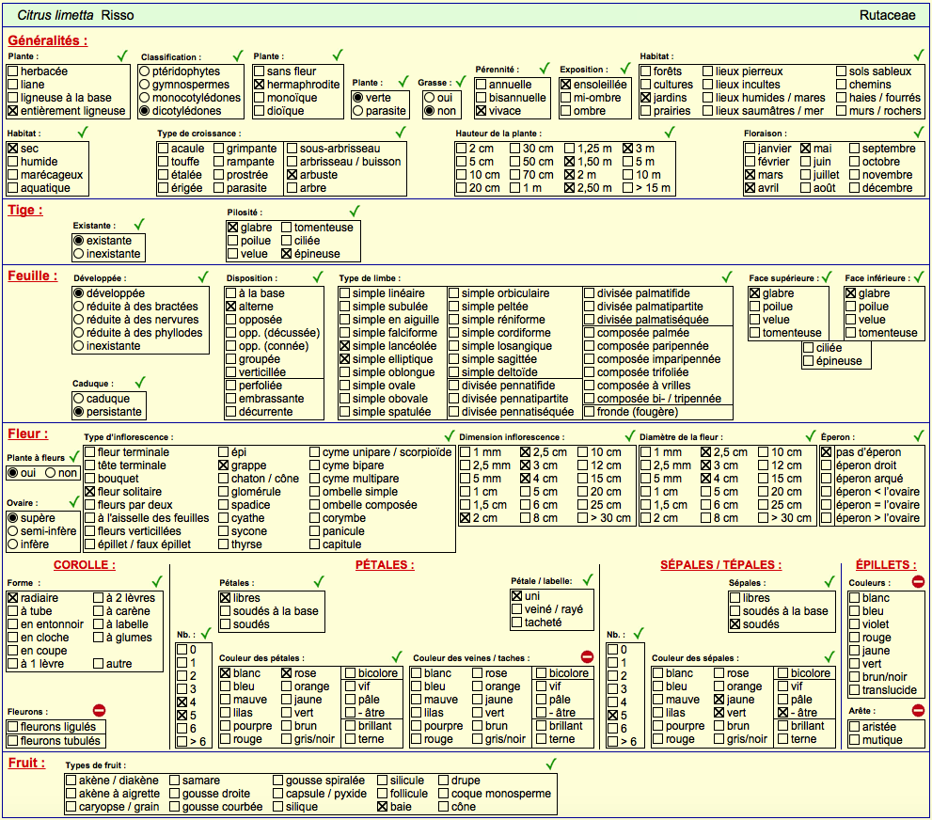Select the caduque radio button

[x=78, y=398]
